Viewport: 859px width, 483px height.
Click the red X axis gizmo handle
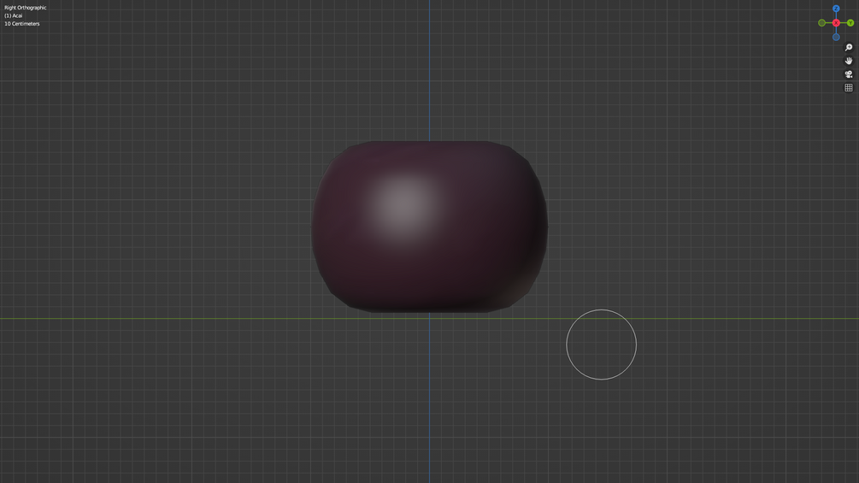(x=836, y=23)
